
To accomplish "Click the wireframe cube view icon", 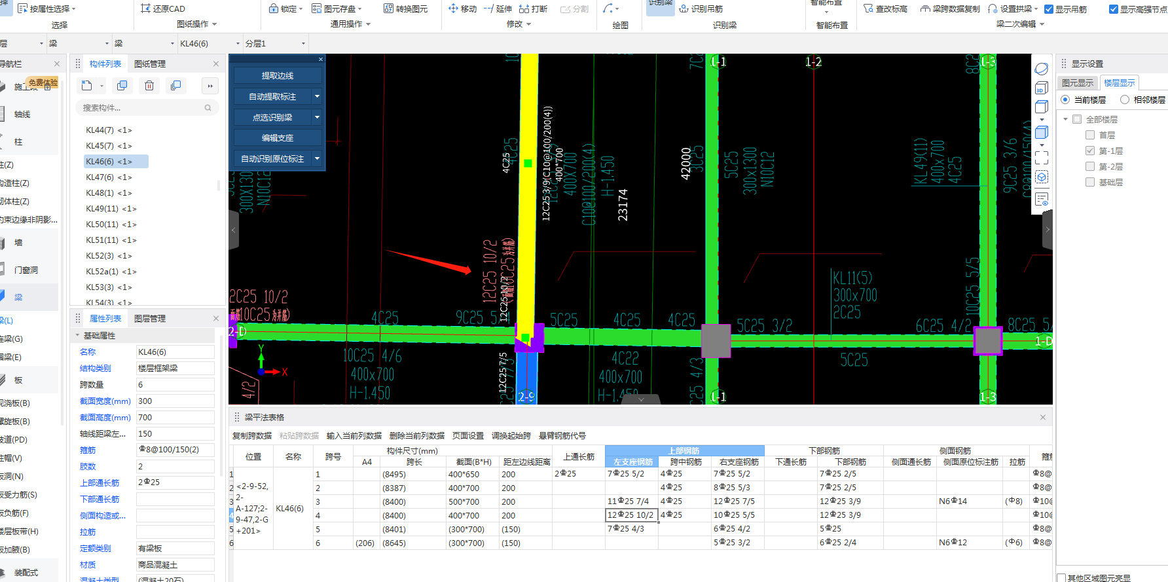I will [x=1042, y=107].
